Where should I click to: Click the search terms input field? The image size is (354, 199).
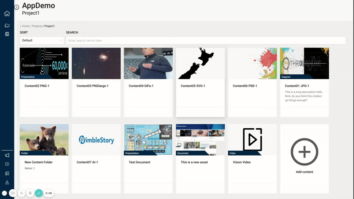pyautogui.click(x=206, y=40)
